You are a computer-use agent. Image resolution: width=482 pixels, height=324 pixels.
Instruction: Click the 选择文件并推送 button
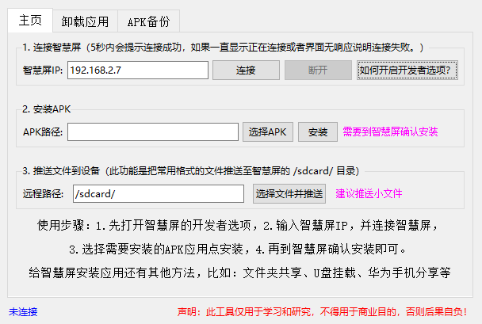[x=289, y=193]
